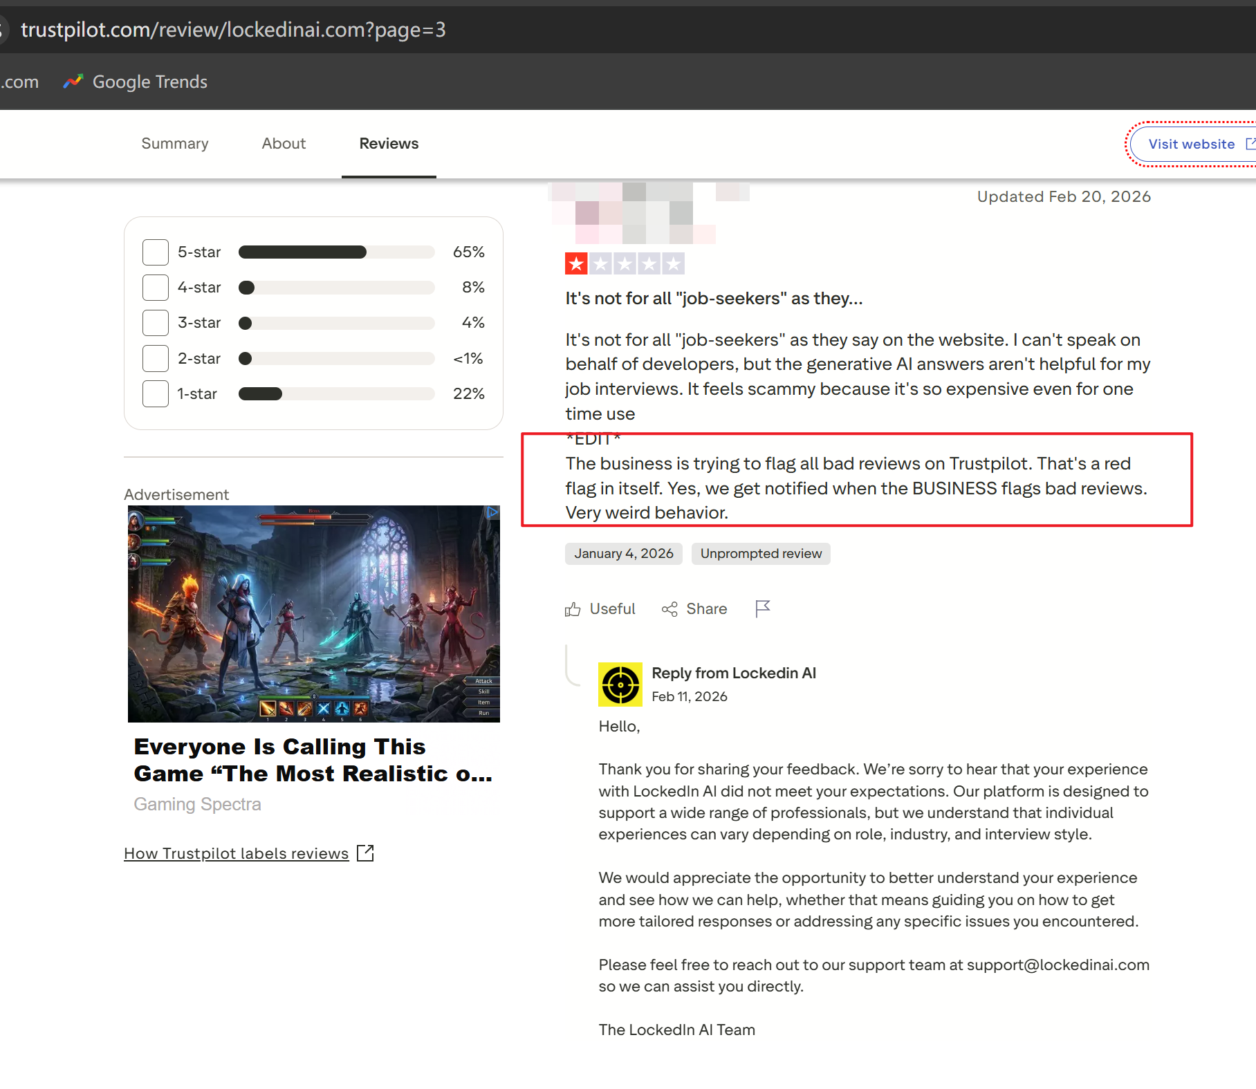Check the 1-star filter checkbox
Screen dimensions: 1256x1089
tap(156, 393)
